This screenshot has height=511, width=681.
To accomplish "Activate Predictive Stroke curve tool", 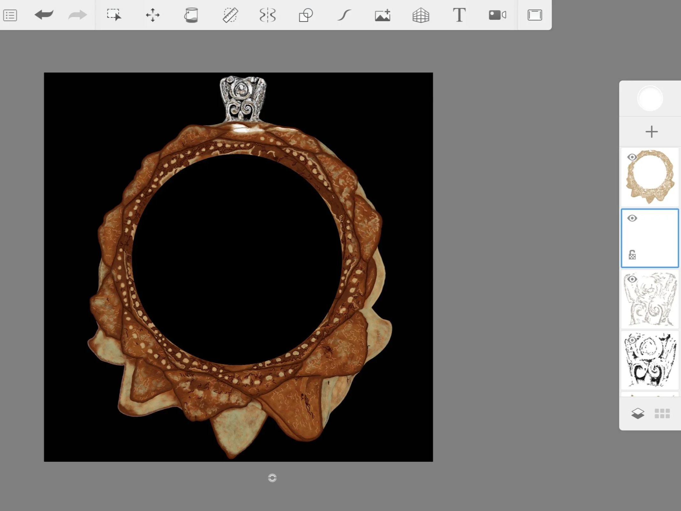I will point(344,15).
